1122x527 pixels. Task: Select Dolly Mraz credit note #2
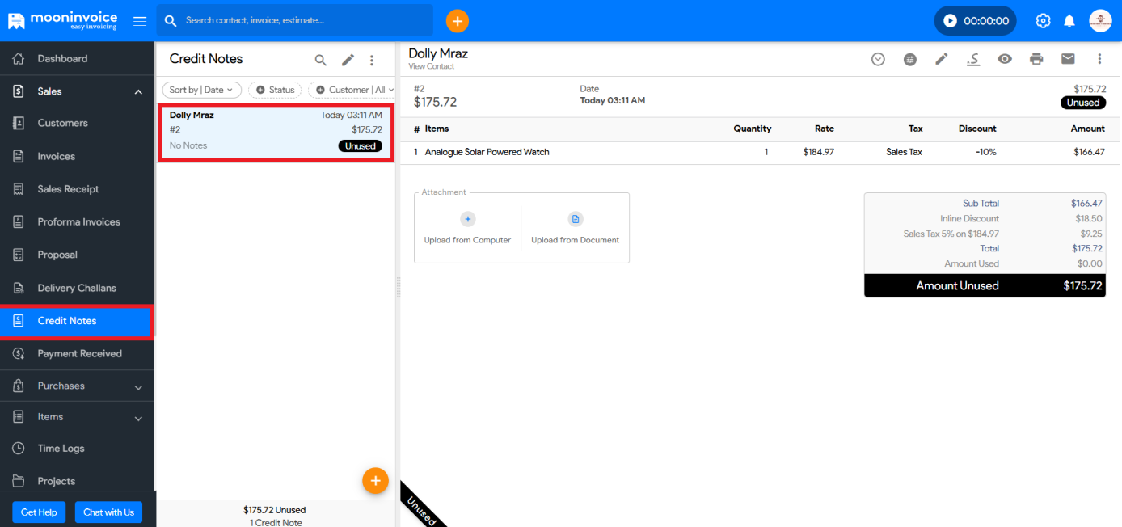pos(276,131)
